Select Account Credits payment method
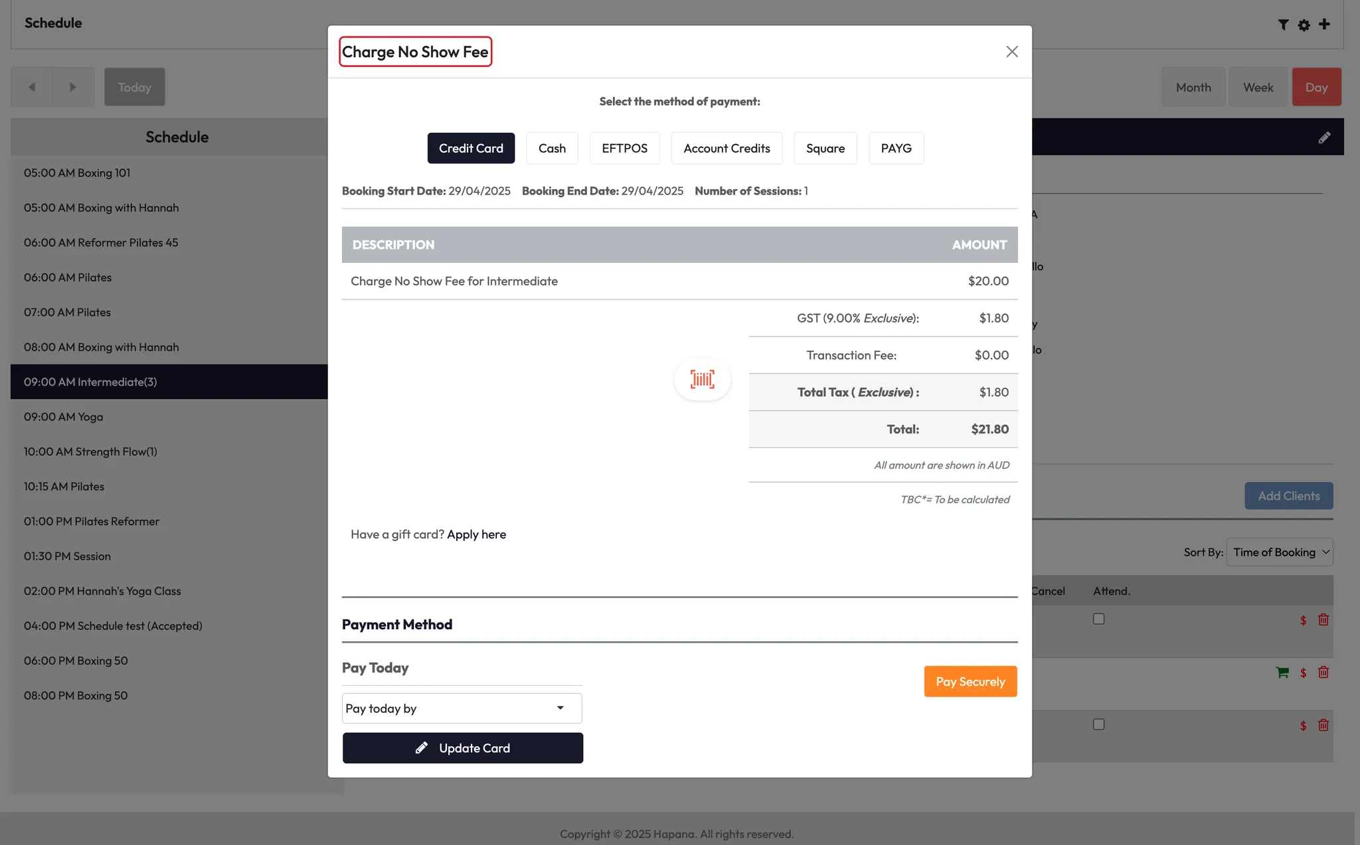This screenshot has width=1360, height=845. pos(726,148)
